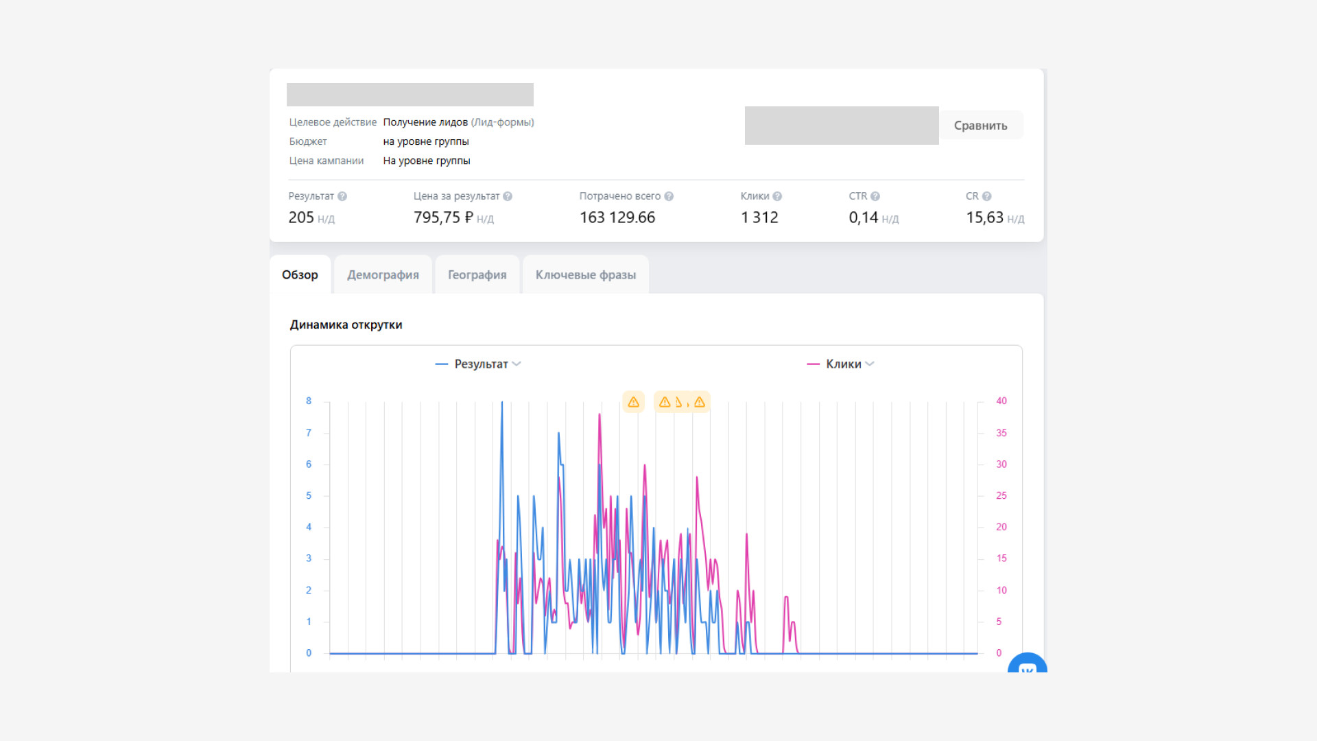Viewport: 1317px width, 741px height.
Task: Open the date range selector field
Action: (x=841, y=126)
